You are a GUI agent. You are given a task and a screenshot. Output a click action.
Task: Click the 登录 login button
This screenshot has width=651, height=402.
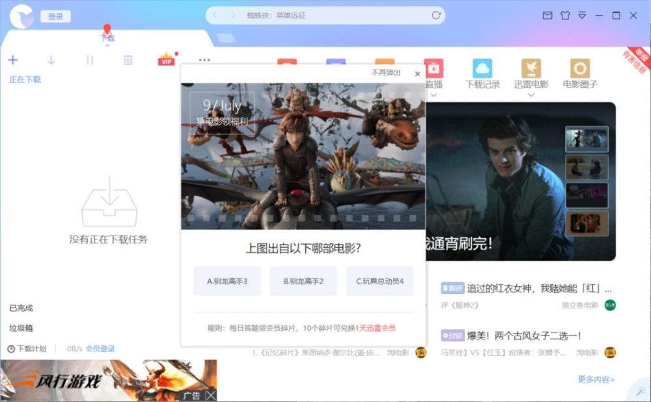(55, 16)
